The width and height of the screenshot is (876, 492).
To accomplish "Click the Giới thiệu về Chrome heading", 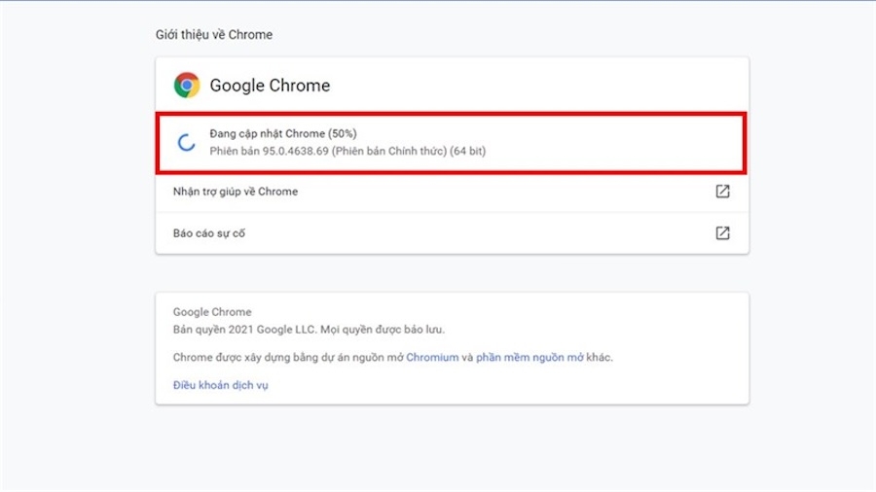I will [x=214, y=35].
